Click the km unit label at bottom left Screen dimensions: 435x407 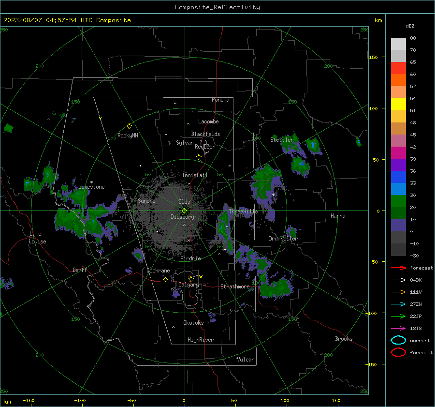pyautogui.click(x=7, y=402)
